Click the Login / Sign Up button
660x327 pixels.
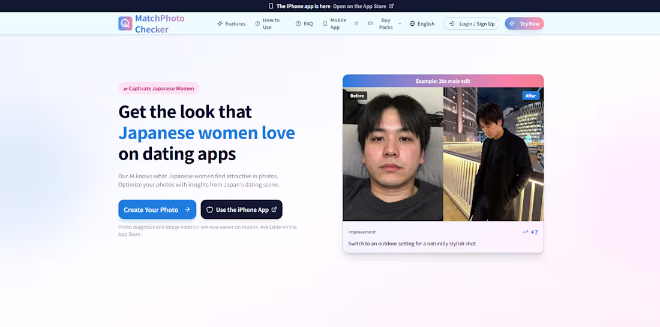coord(472,23)
